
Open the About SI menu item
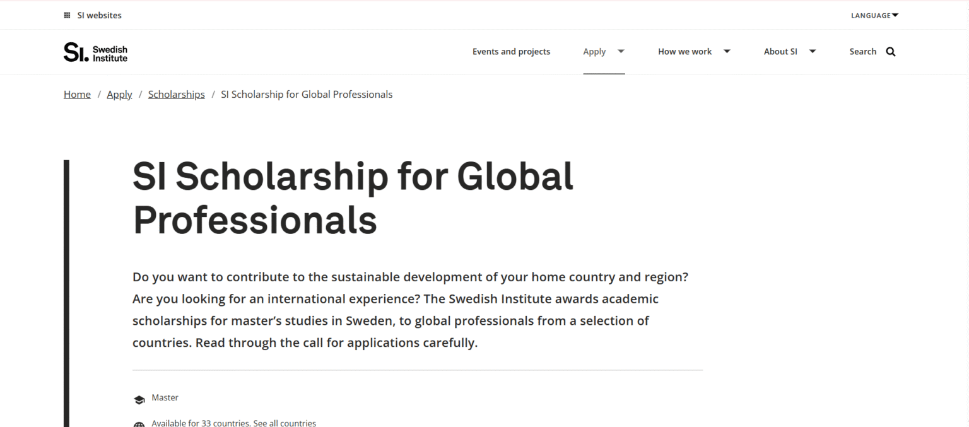pos(780,52)
